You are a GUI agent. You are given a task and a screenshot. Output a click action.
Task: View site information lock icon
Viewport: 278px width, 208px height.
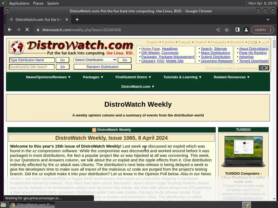38,30
